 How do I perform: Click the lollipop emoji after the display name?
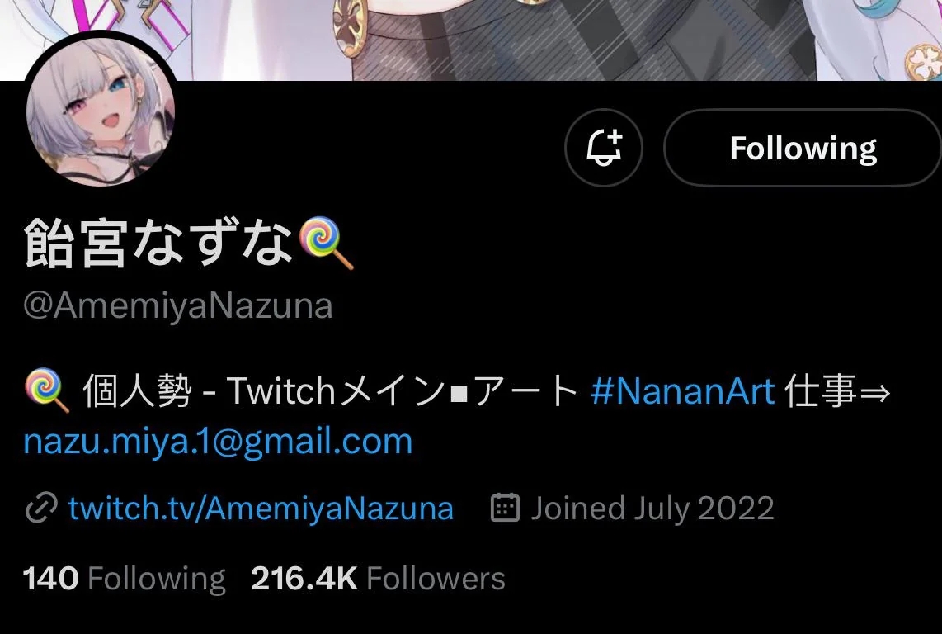(x=327, y=243)
